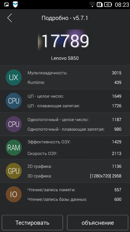The image size is (130, 232).
Task: Click the Lenovo S850 device name
Action: (65, 58)
